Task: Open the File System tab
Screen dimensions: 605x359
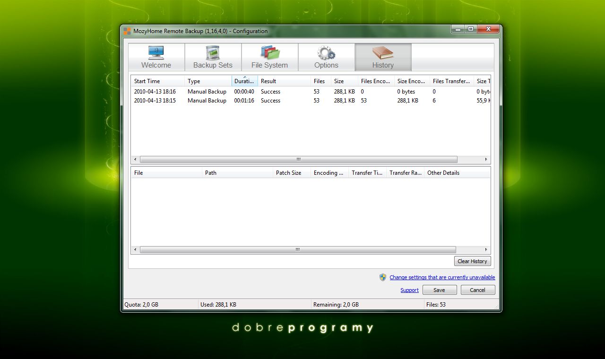Action: coord(270,57)
